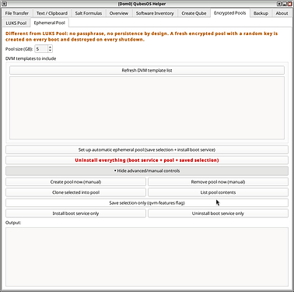Viewport: 294px width, 292px height.
Task: Click inside the DVM template list box
Action: (x=147, y=107)
